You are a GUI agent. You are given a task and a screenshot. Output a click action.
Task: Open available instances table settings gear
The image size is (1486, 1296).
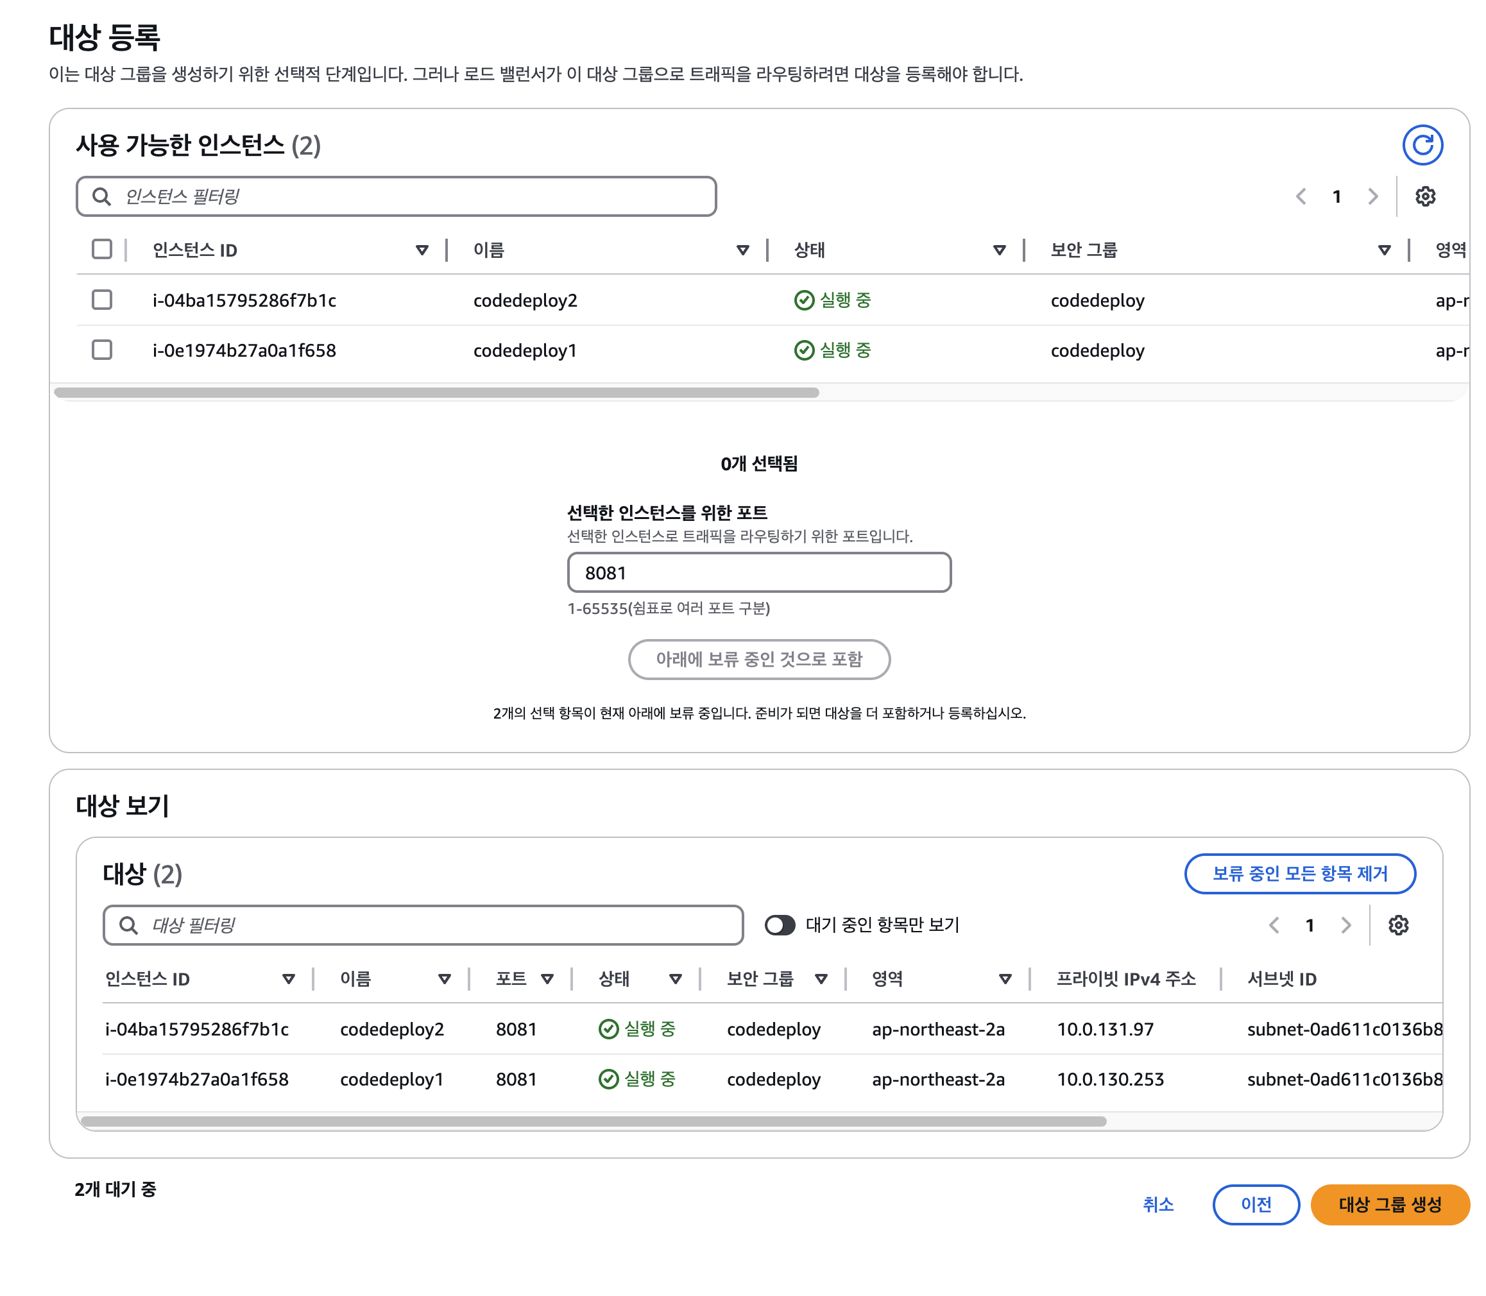pos(1424,197)
